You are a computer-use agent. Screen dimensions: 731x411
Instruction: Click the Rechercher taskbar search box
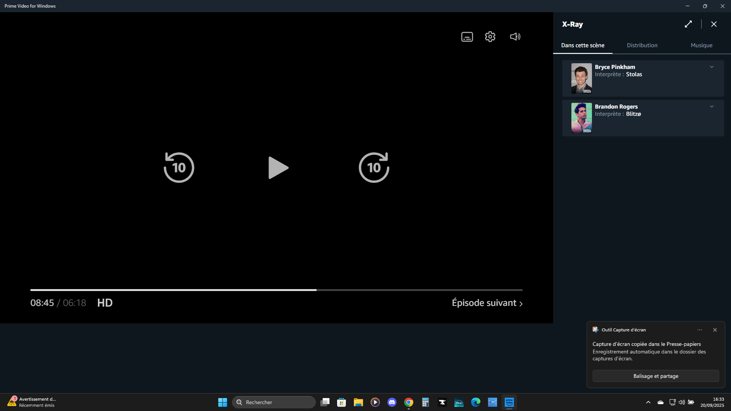[274, 402]
